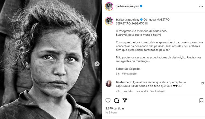The image size is (205, 119).
Task: Share the post using the paper plane icon
Action: pos(125,100)
